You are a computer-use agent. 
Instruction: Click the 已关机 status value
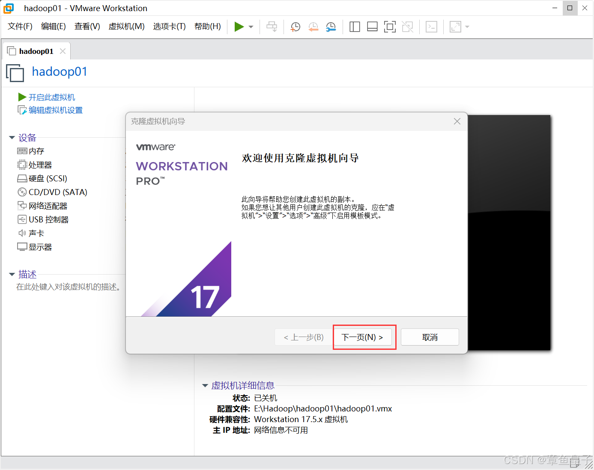(266, 398)
